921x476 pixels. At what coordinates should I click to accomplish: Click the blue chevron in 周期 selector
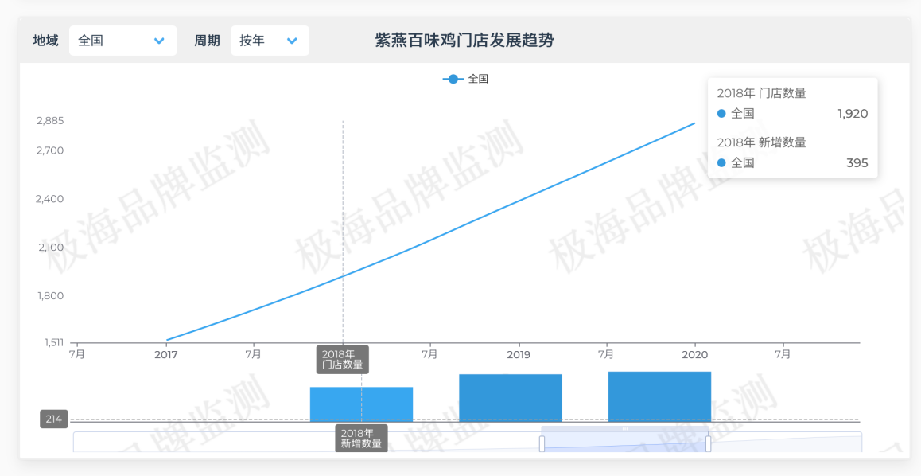point(292,41)
